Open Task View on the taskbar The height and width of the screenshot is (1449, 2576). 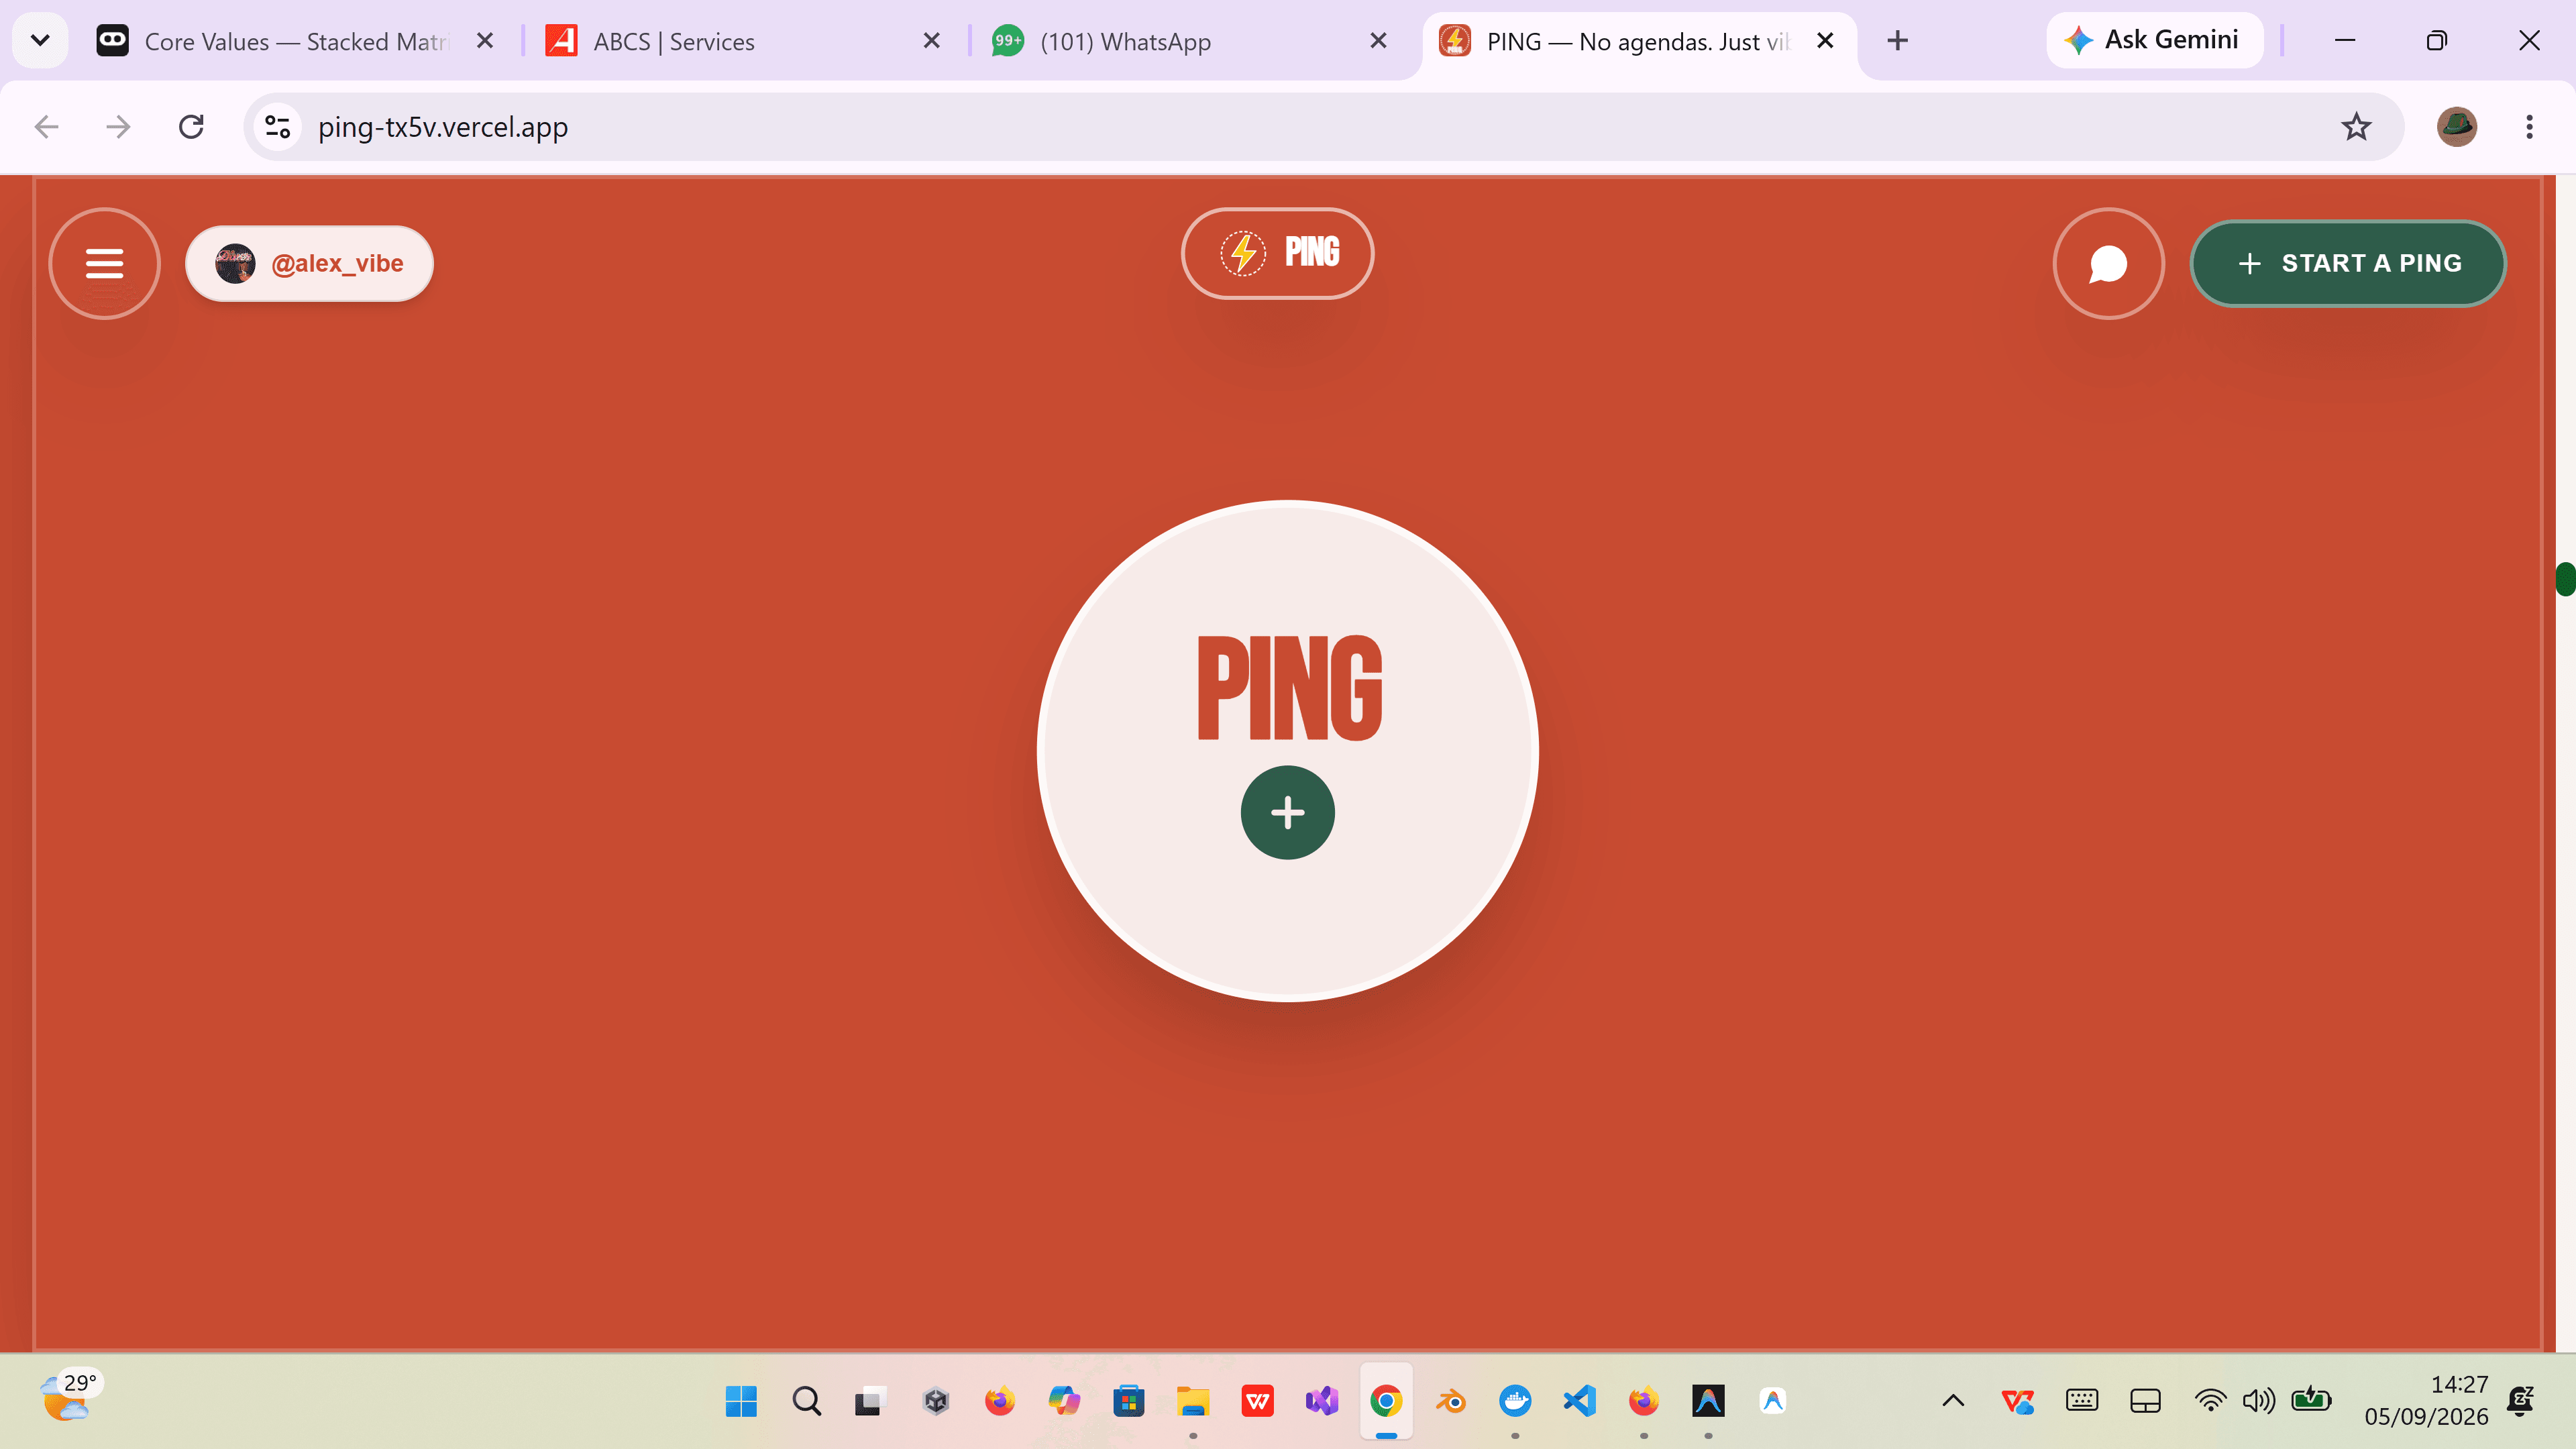pos(870,1401)
